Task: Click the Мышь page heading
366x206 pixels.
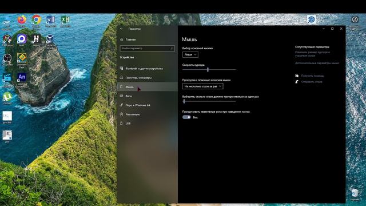Action: (189, 39)
